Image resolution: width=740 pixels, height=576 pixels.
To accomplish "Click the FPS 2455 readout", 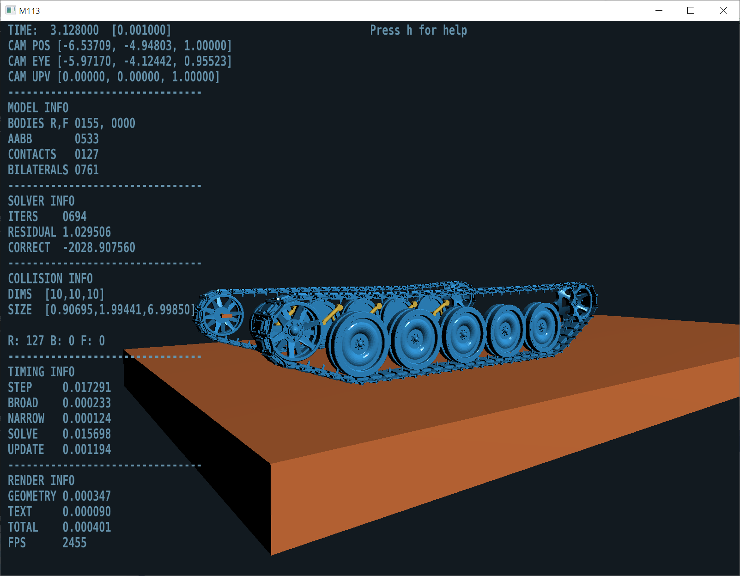I will point(47,543).
